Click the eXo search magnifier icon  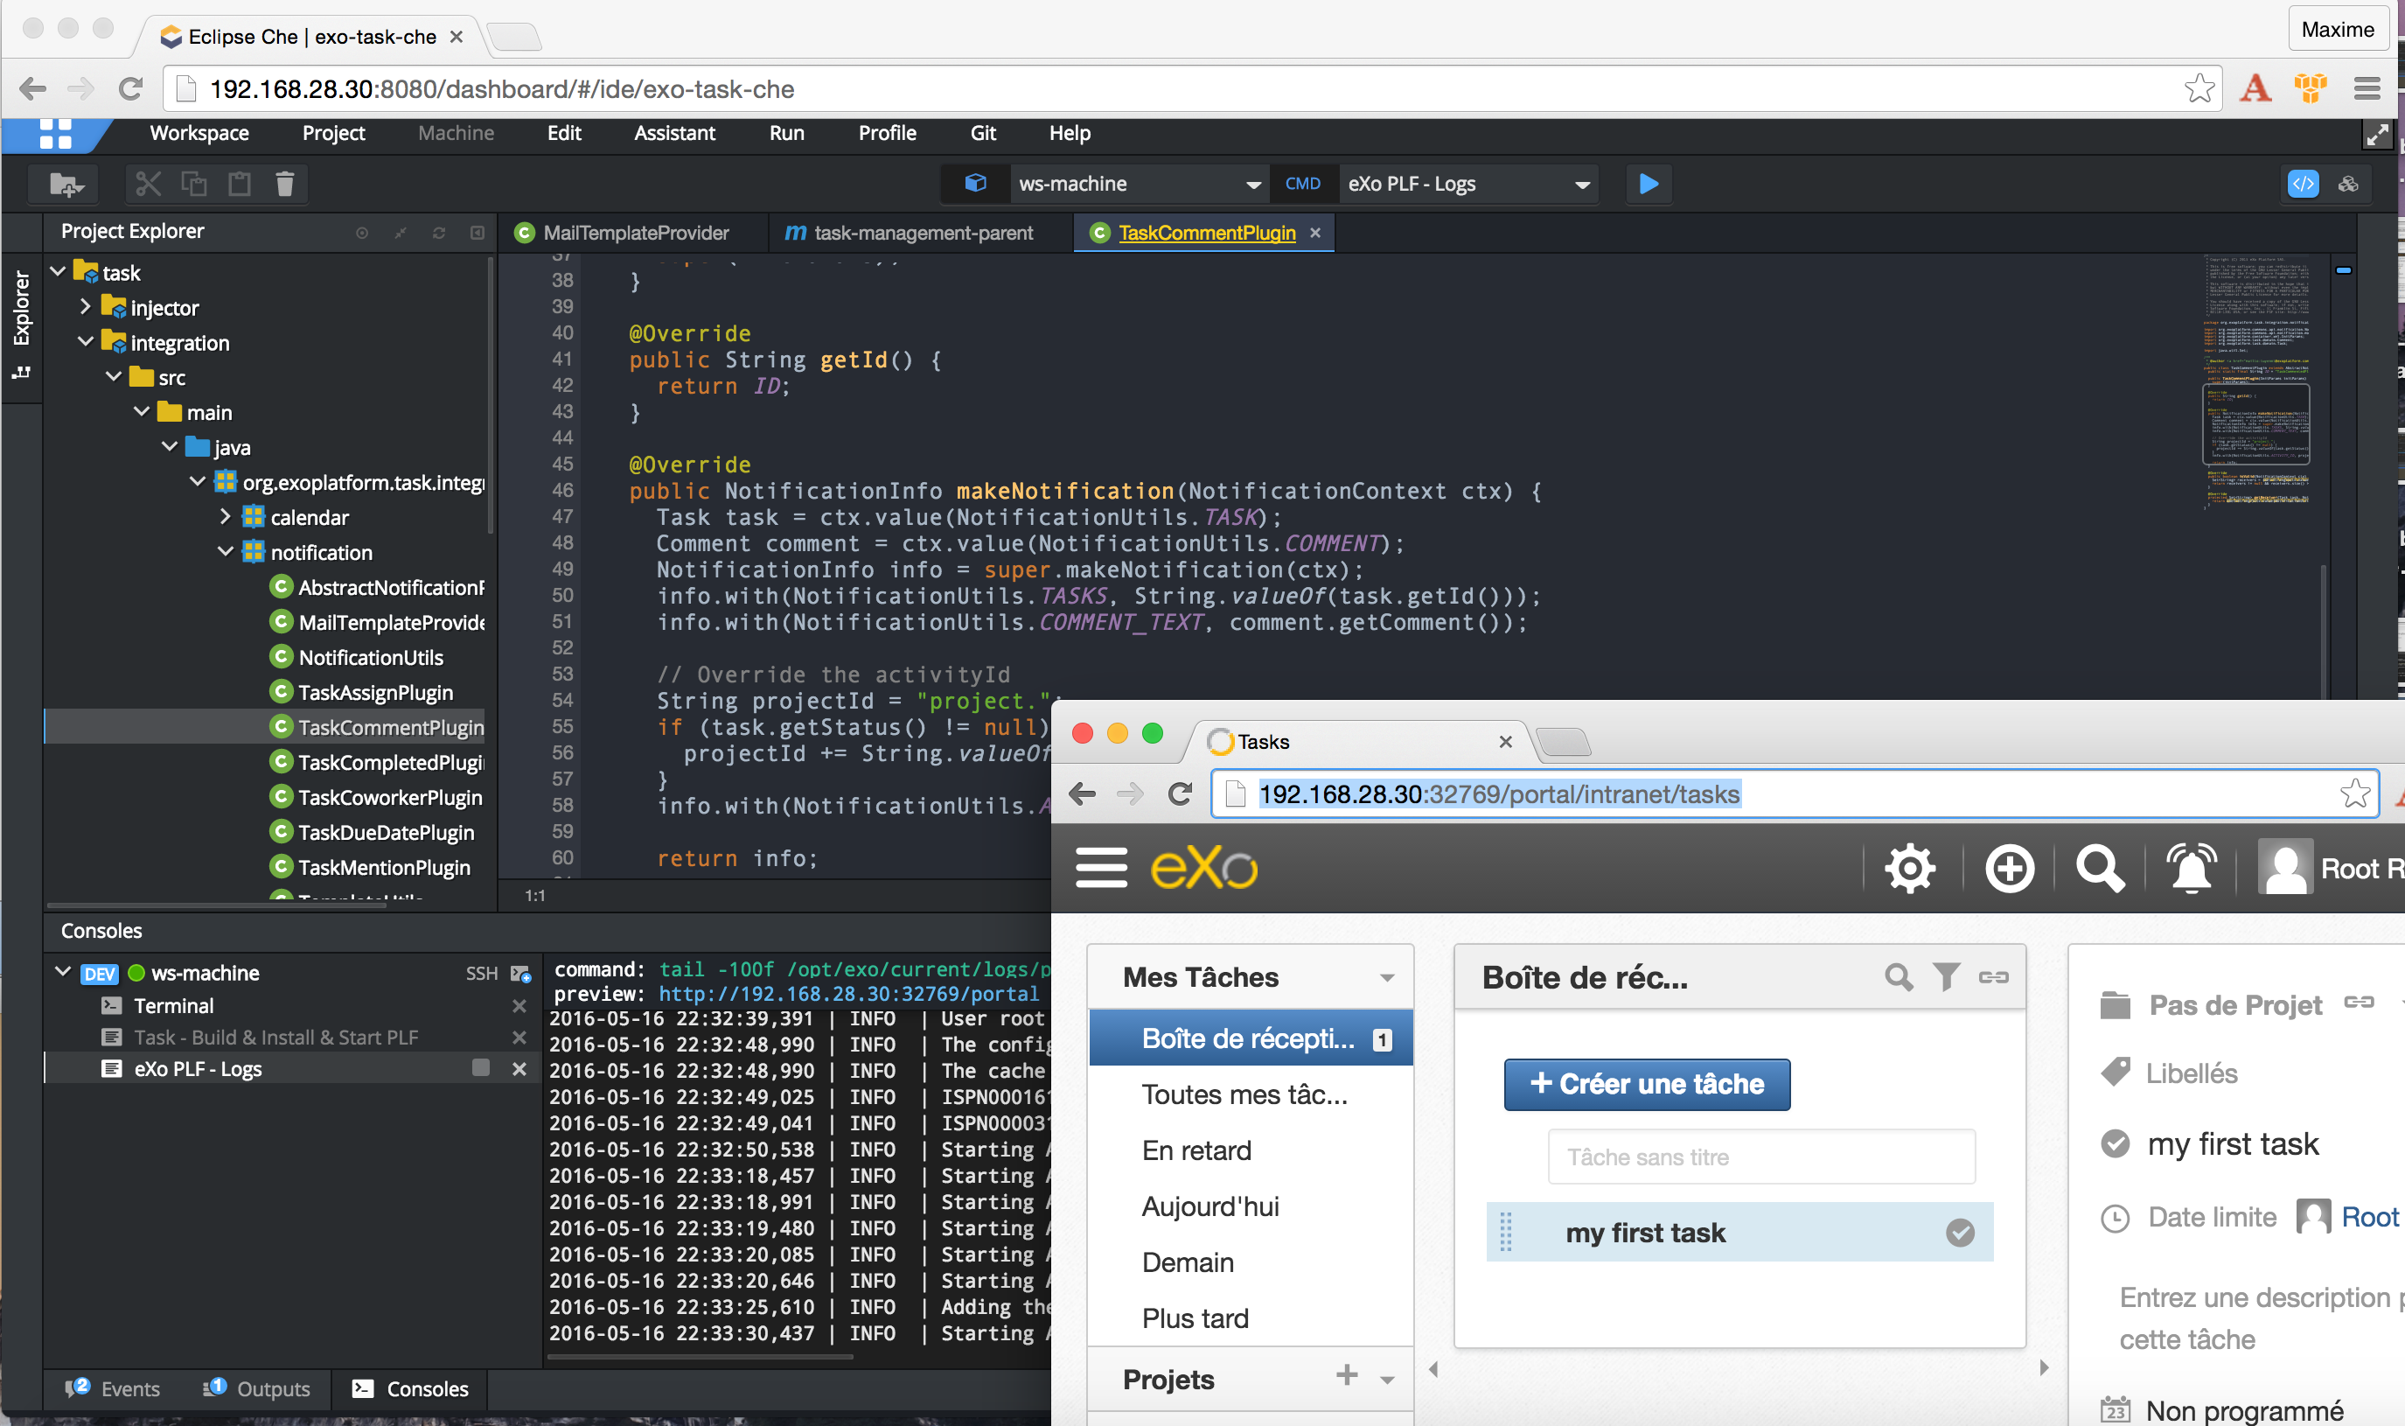coord(2100,868)
